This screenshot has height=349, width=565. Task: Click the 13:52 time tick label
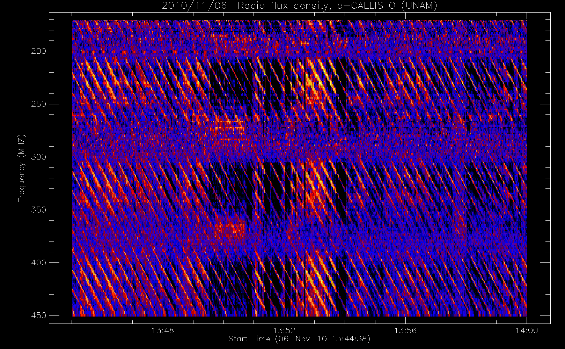pyautogui.click(x=284, y=331)
